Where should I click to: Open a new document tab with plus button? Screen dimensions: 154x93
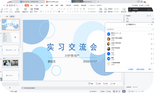[x=98, y=2]
